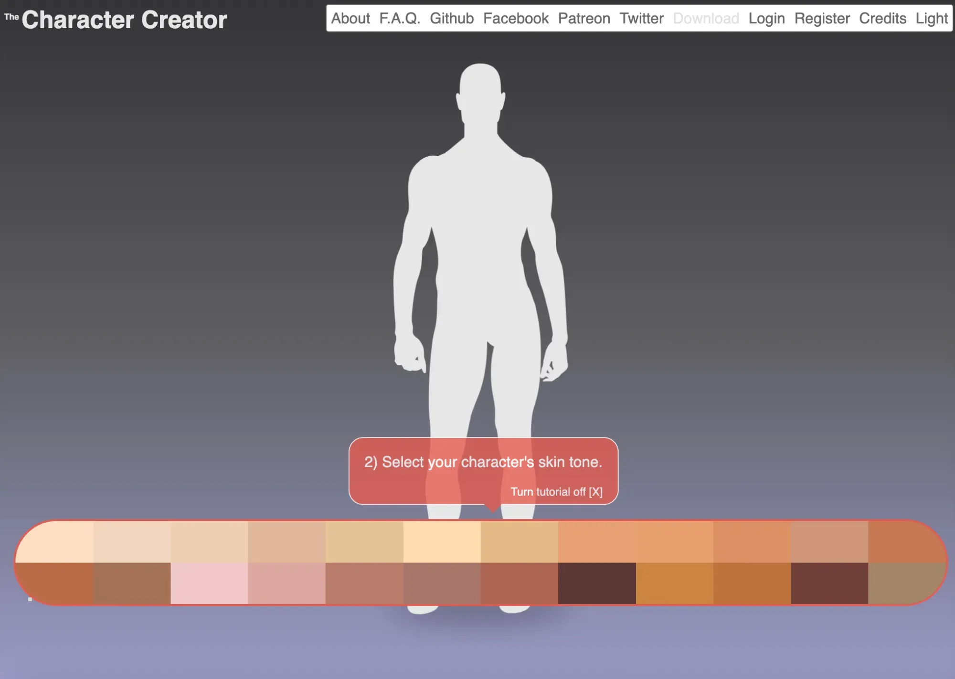Open the About page
This screenshot has width=955, height=679.
[350, 18]
